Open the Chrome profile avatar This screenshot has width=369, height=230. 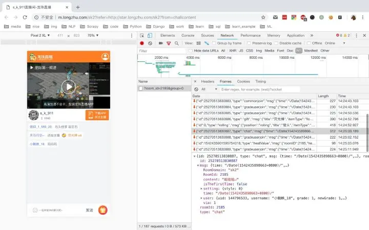click(x=353, y=17)
